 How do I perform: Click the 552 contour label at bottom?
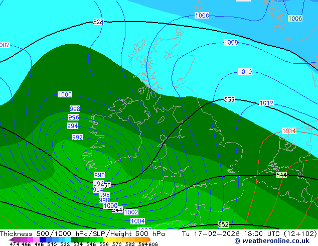[223, 225]
